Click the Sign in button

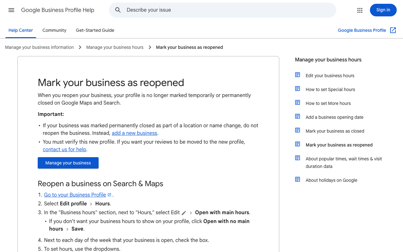pos(383,10)
